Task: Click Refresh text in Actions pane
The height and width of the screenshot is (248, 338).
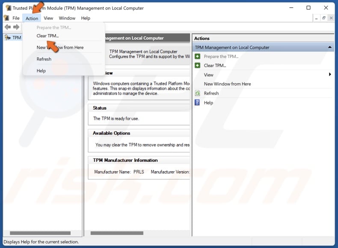Action: pos(211,93)
